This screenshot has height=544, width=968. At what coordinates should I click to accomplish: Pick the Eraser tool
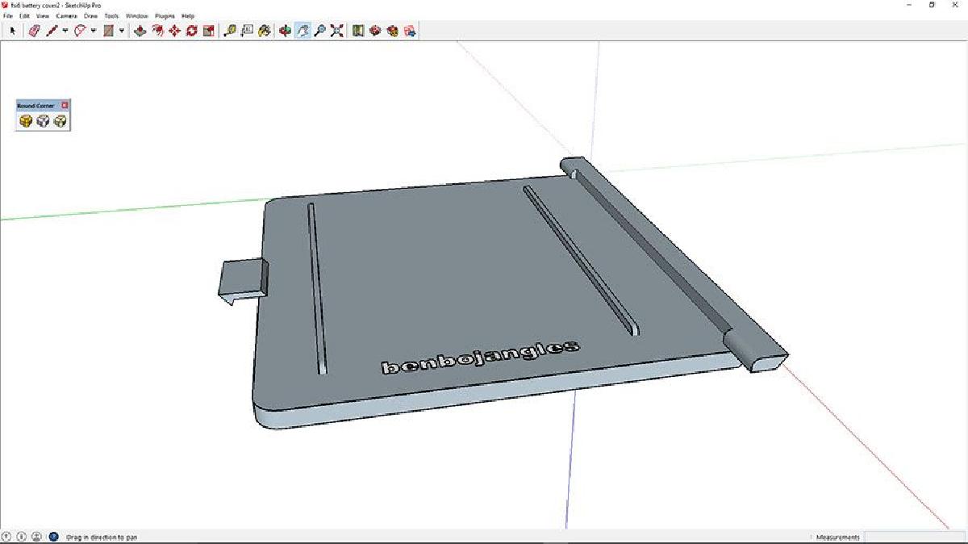point(34,31)
